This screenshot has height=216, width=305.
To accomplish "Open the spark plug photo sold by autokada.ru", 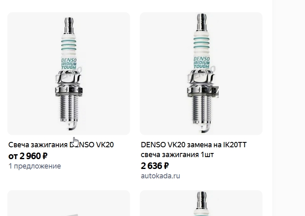I will point(201,74).
